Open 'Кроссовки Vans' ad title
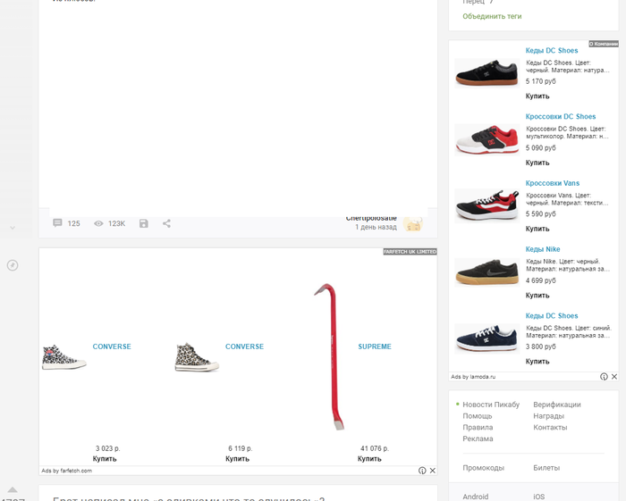The width and height of the screenshot is (626, 501). 552,183
